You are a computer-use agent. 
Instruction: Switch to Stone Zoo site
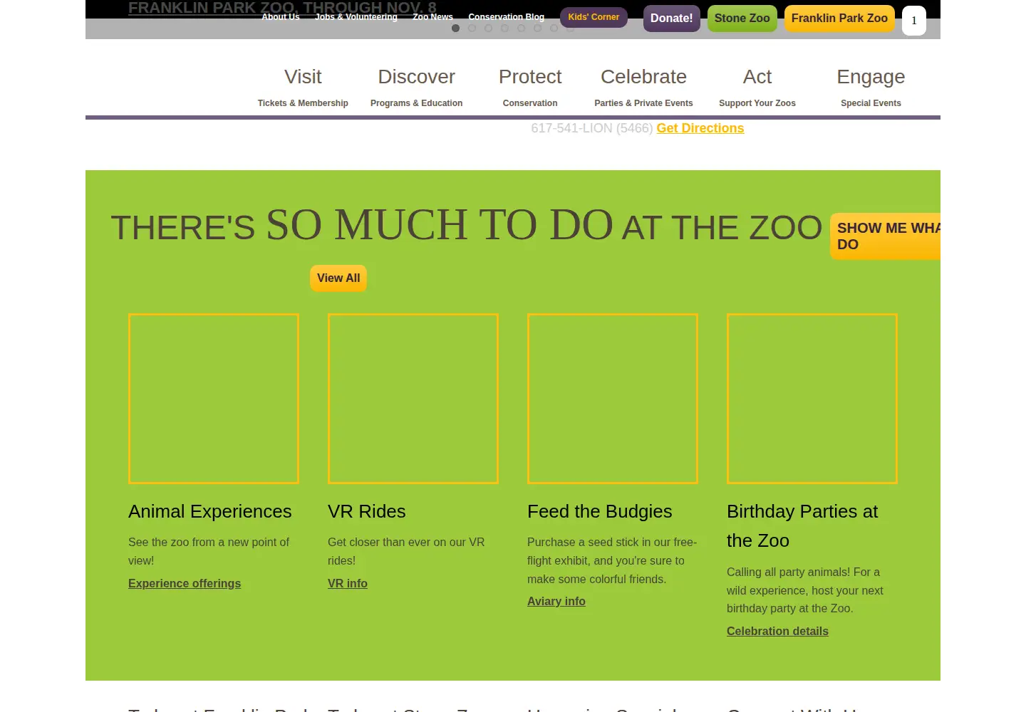pyautogui.click(x=742, y=19)
